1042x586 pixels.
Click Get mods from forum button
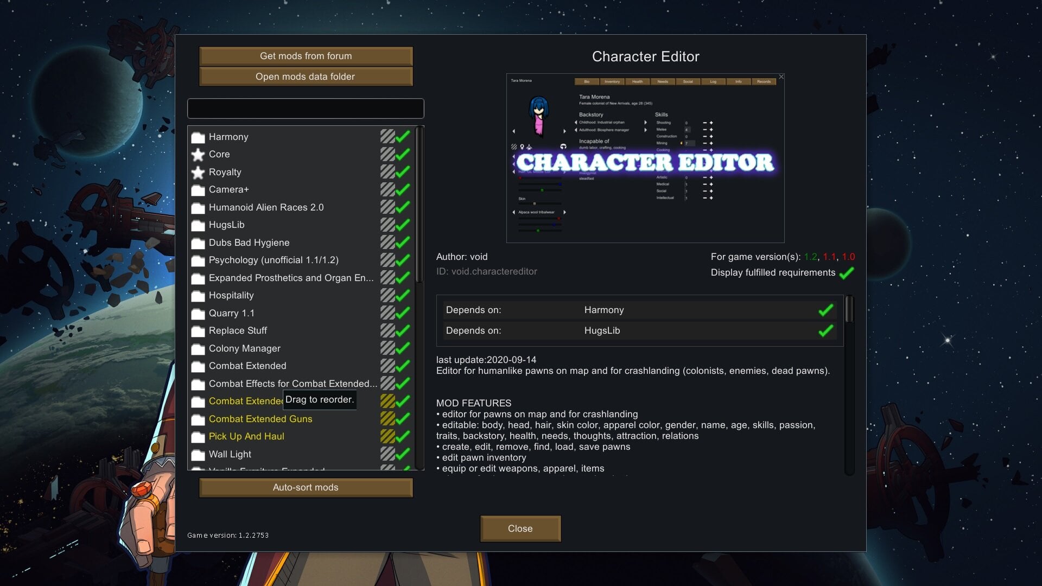[x=306, y=56]
